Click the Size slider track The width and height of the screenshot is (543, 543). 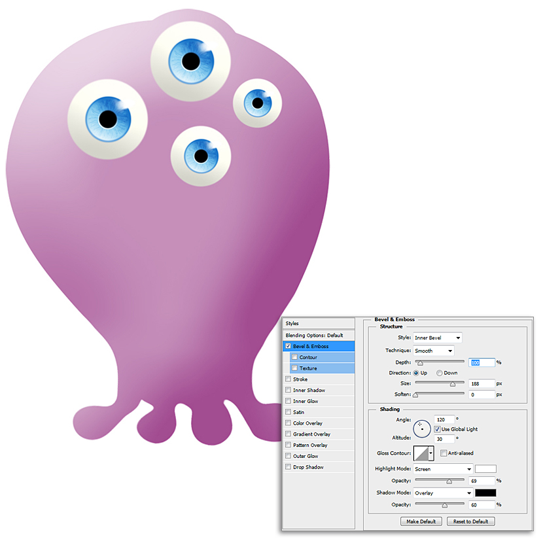[440, 383]
